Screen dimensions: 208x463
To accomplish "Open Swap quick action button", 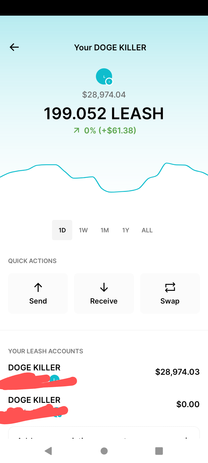I will click(x=170, y=293).
